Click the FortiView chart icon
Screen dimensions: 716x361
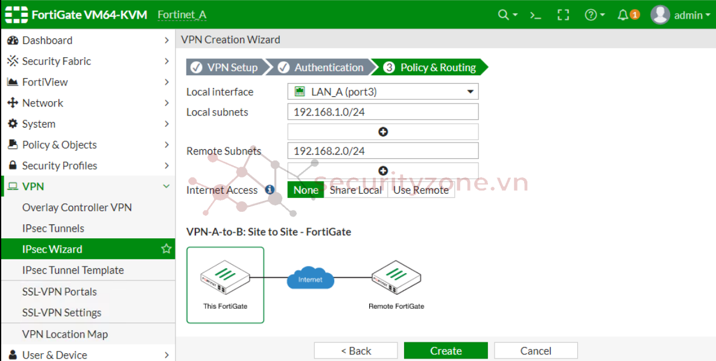(13, 82)
